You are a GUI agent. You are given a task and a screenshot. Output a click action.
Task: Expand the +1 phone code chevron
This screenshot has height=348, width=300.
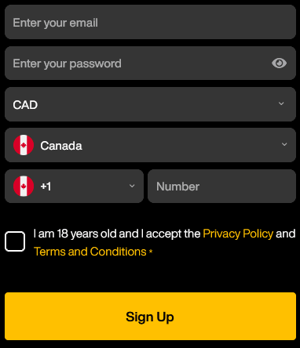132,186
